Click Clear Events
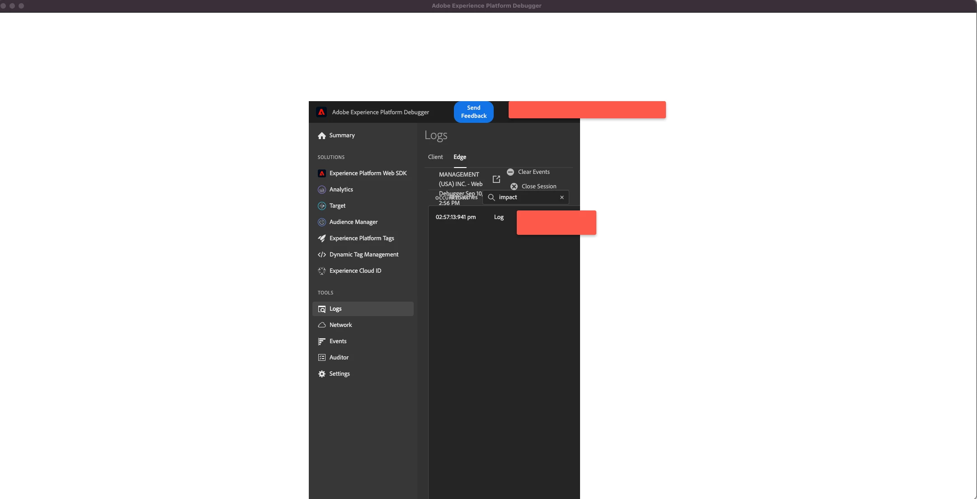The image size is (977, 499). pos(529,172)
